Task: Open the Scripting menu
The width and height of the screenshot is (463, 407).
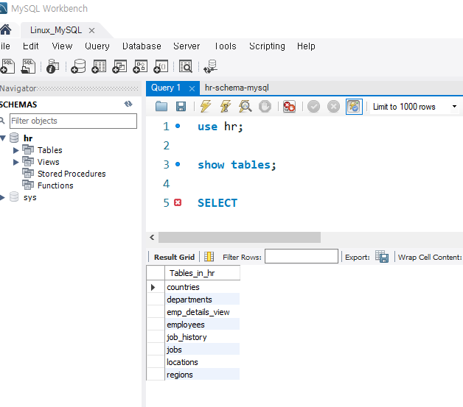Action: point(267,46)
